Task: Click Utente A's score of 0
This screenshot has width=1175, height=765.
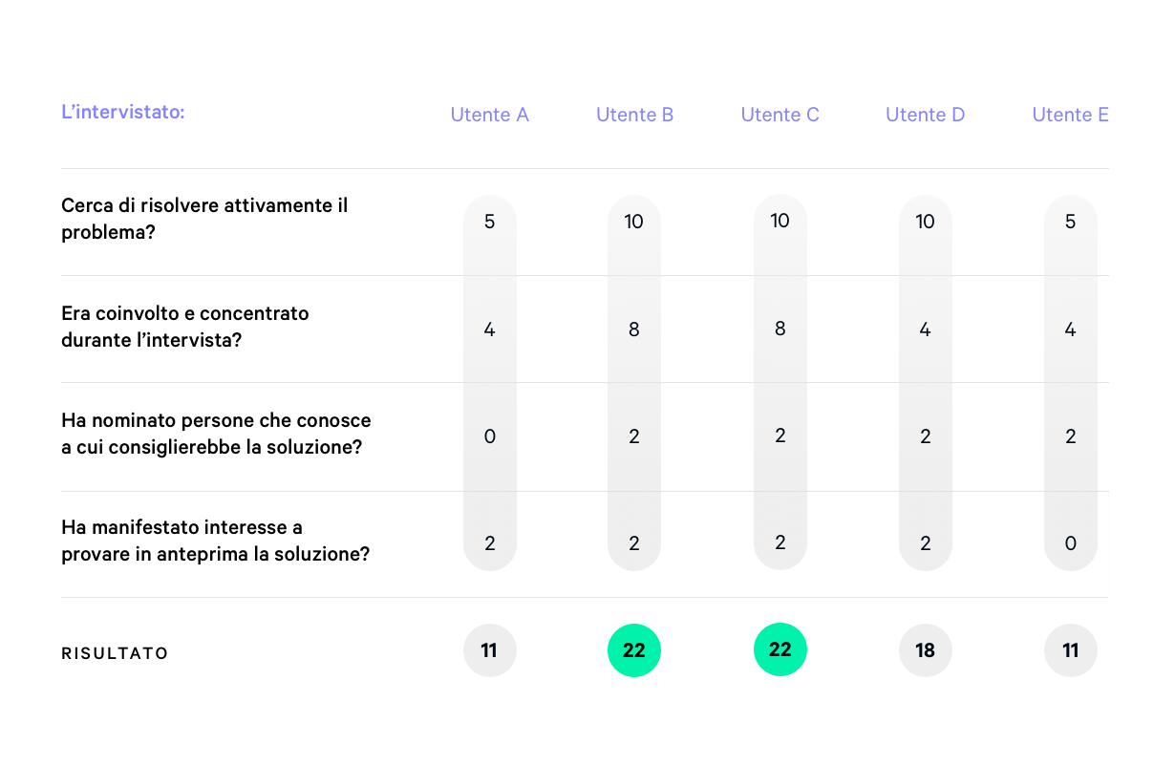Action: pos(489,436)
